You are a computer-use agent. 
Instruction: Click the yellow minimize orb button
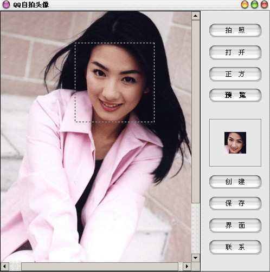coord(245,4)
